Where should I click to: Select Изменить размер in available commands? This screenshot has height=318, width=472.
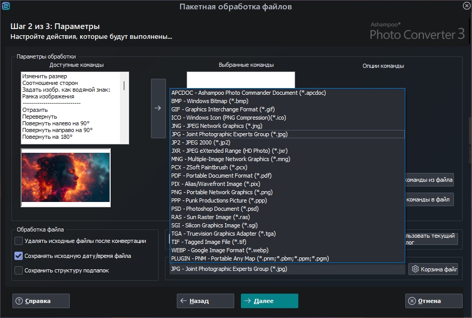(44, 76)
